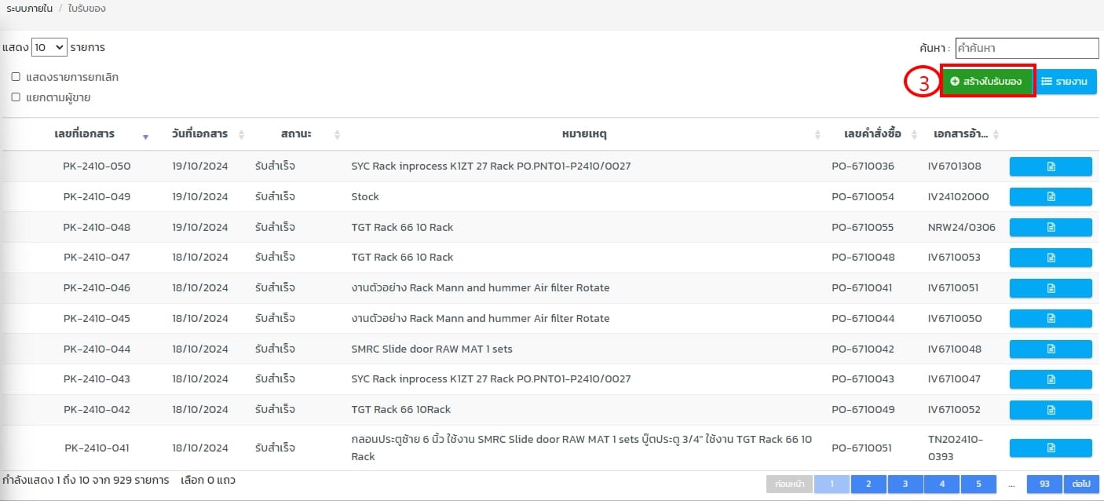Open the rows-per-page dropdown showing 10
Viewport: 1104px width, 501px height.
[x=49, y=48]
